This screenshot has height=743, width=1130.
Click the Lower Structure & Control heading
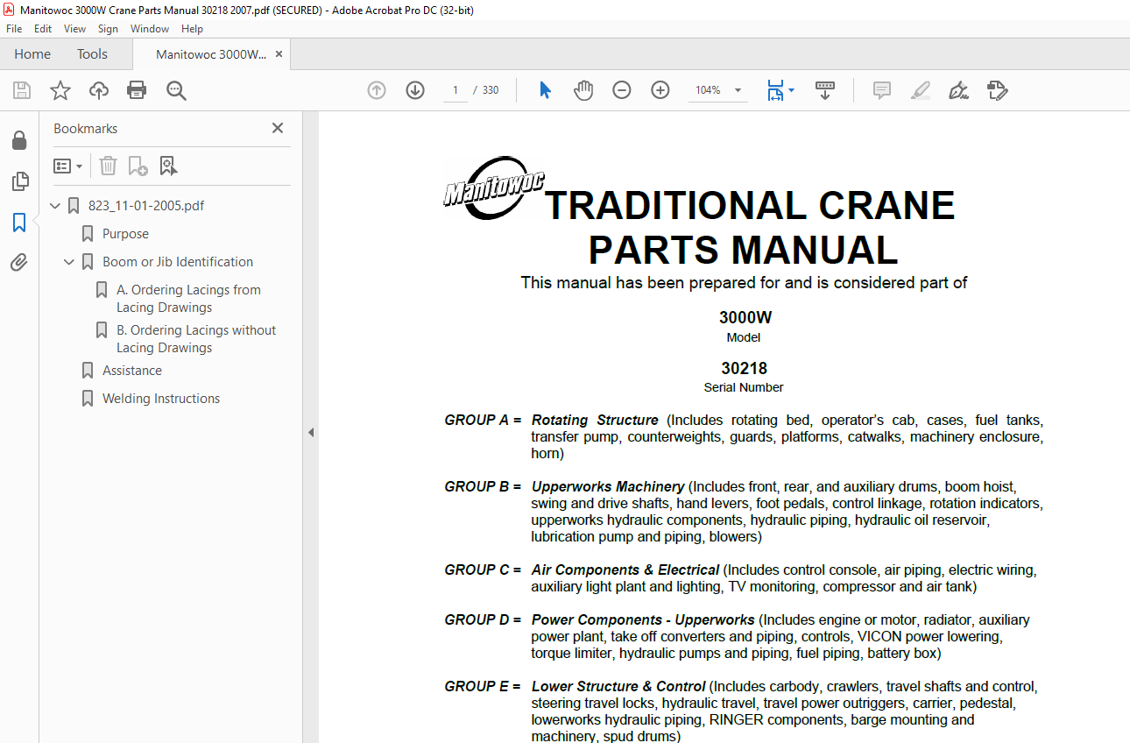[618, 687]
